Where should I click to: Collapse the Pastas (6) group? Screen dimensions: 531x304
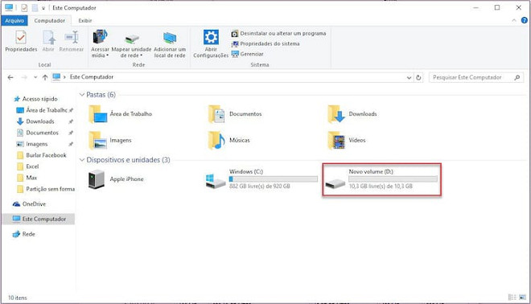81,95
